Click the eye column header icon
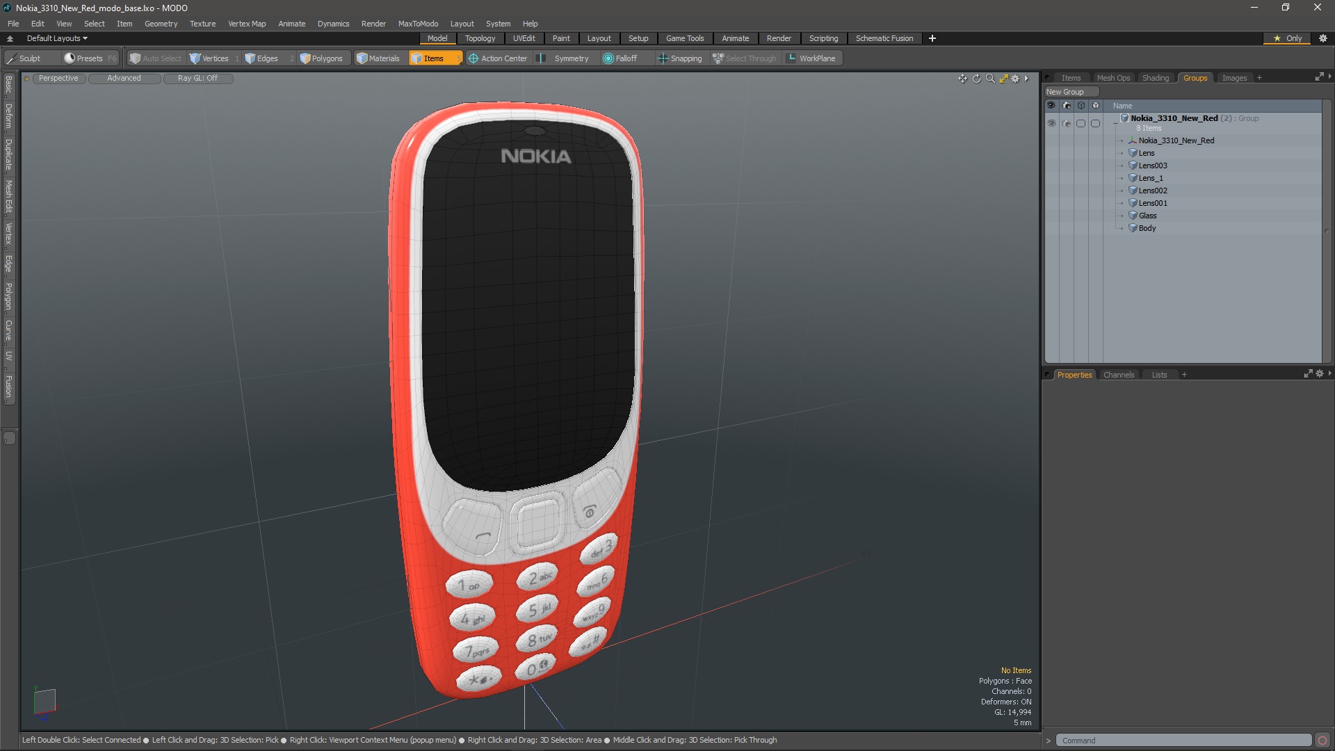The width and height of the screenshot is (1335, 751). [1051, 106]
